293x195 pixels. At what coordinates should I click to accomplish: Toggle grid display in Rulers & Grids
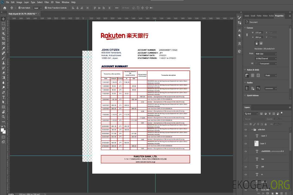coord(253,75)
